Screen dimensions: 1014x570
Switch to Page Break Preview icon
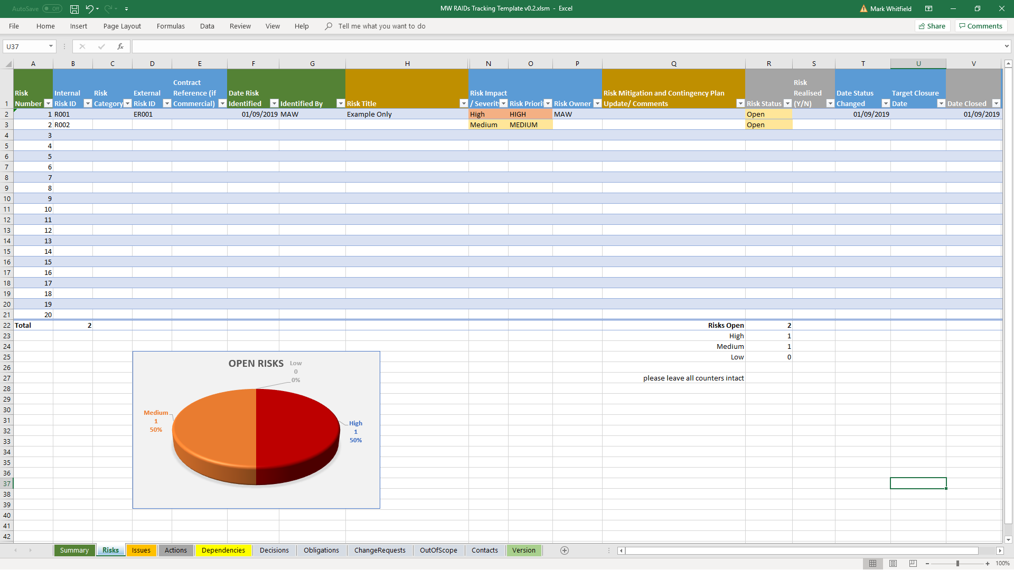click(913, 564)
